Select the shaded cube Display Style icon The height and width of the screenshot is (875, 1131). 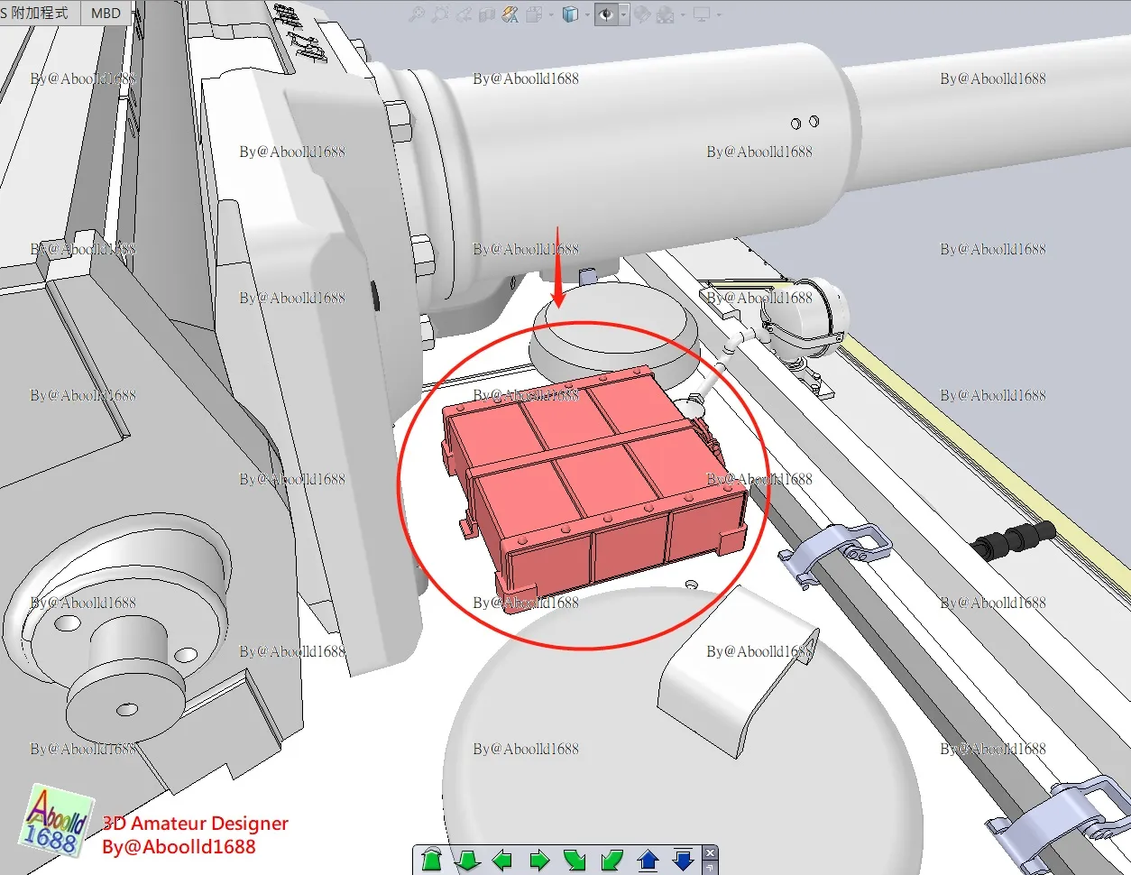[570, 15]
